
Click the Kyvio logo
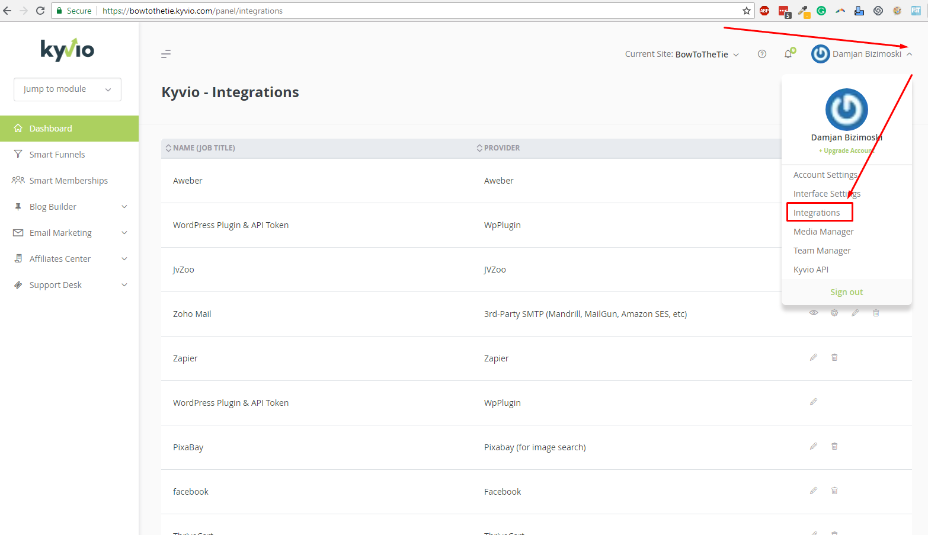click(x=67, y=50)
